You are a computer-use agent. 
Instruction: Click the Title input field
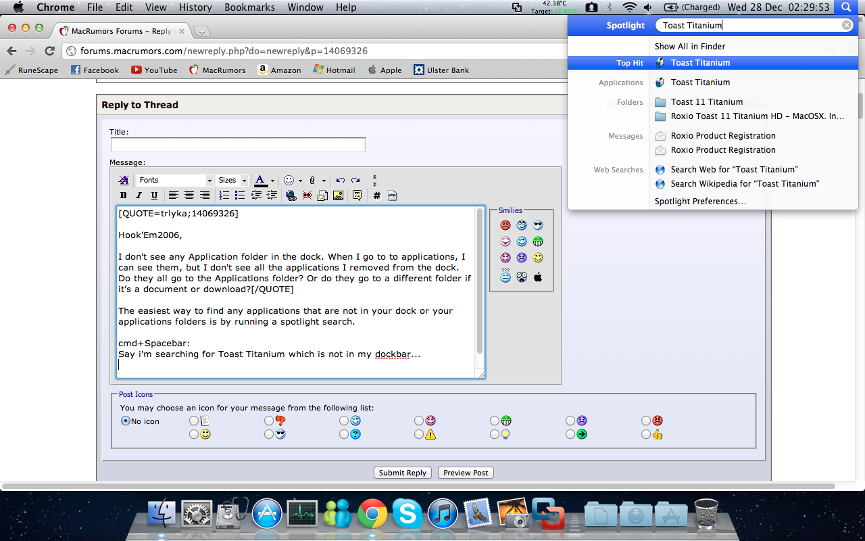(x=238, y=145)
